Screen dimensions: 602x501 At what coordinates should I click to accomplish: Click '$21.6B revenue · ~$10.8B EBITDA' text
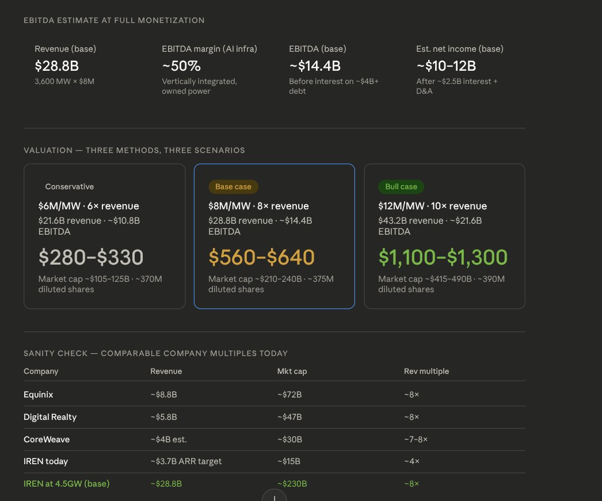[x=89, y=226]
